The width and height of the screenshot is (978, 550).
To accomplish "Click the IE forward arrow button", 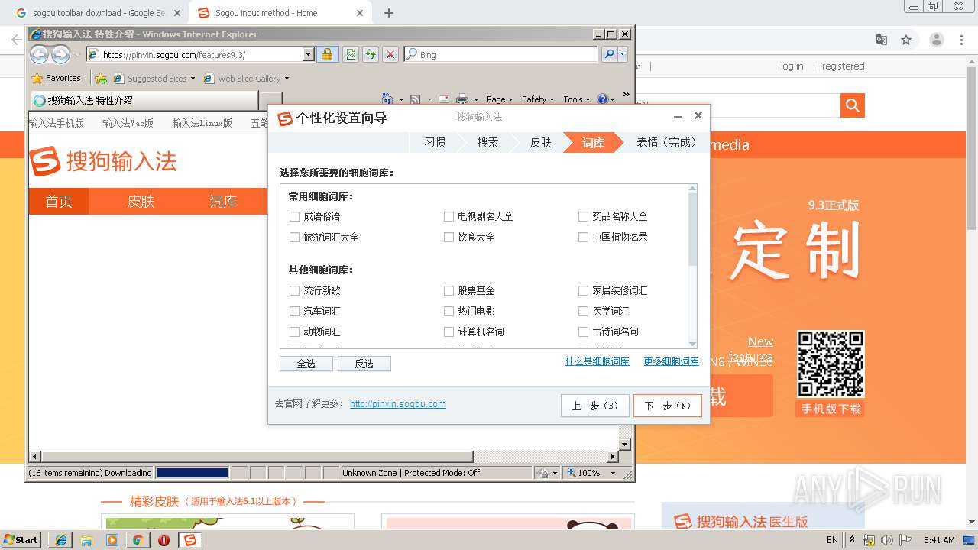I will (60, 54).
